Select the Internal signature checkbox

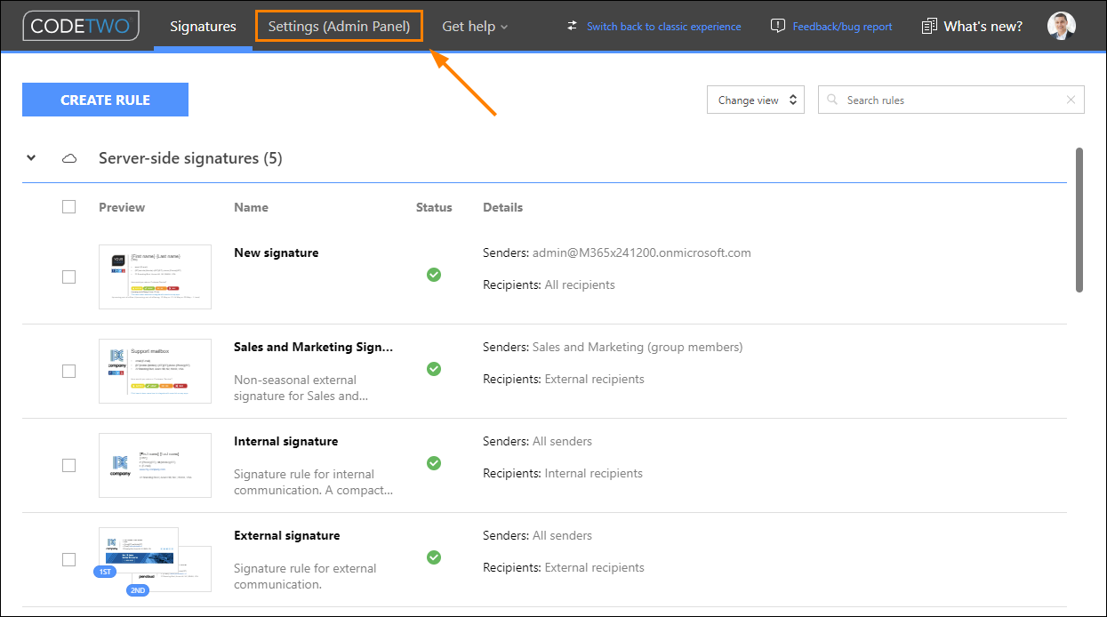pyautogui.click(x=69, y=465)
